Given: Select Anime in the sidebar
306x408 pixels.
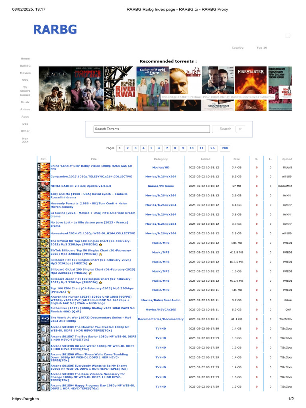Looking at the screenshot, I should [25, 110].
